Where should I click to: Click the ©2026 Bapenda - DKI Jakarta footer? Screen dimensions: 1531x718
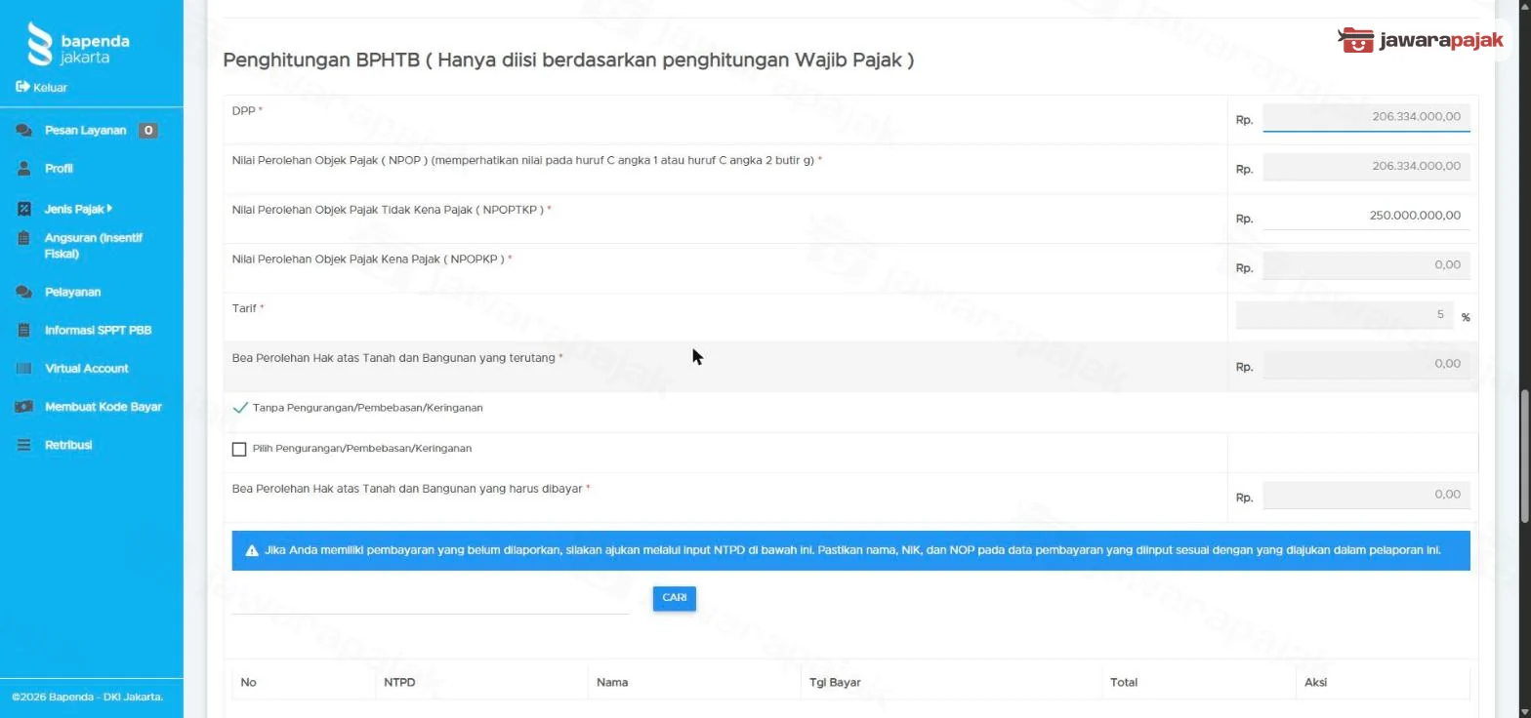point(88,697)
